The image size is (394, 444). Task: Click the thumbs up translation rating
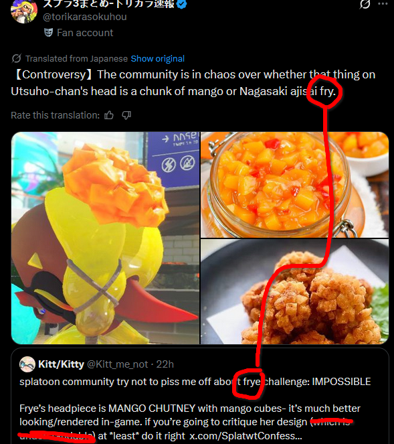pyautogui.click(x=109, y=115)
